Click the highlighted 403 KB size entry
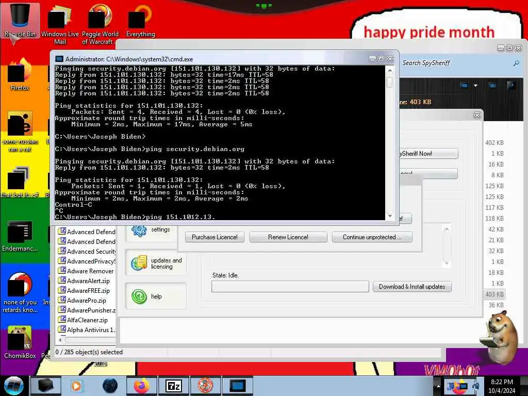Screen dimensions: 528x396 (x=494, y=294)
